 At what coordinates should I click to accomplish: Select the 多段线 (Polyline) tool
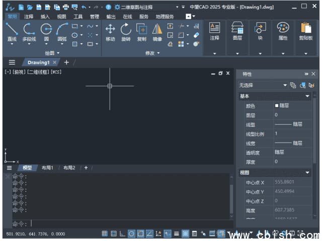tap(29, 32)
